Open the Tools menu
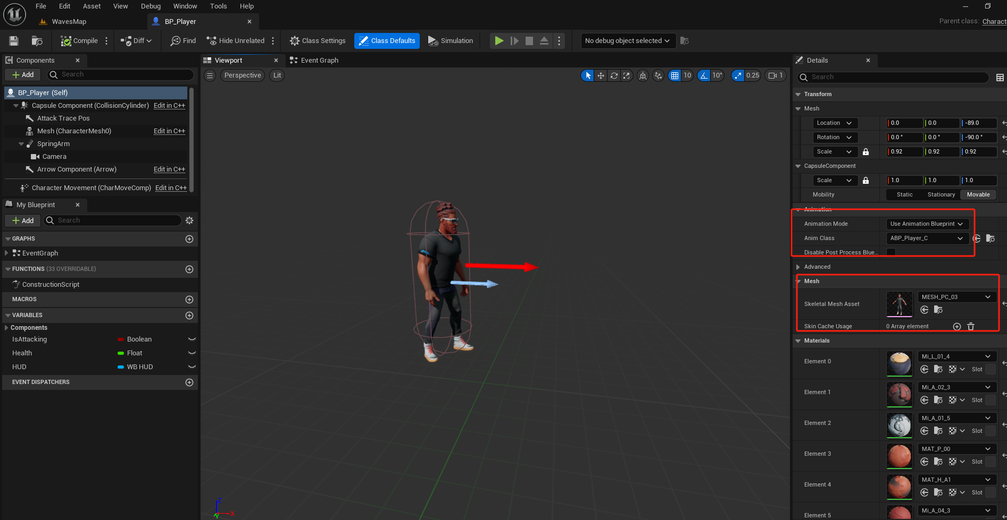 [x=218, y=6]
